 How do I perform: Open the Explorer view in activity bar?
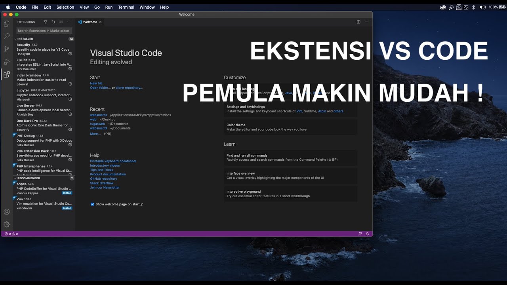[7, 24]
